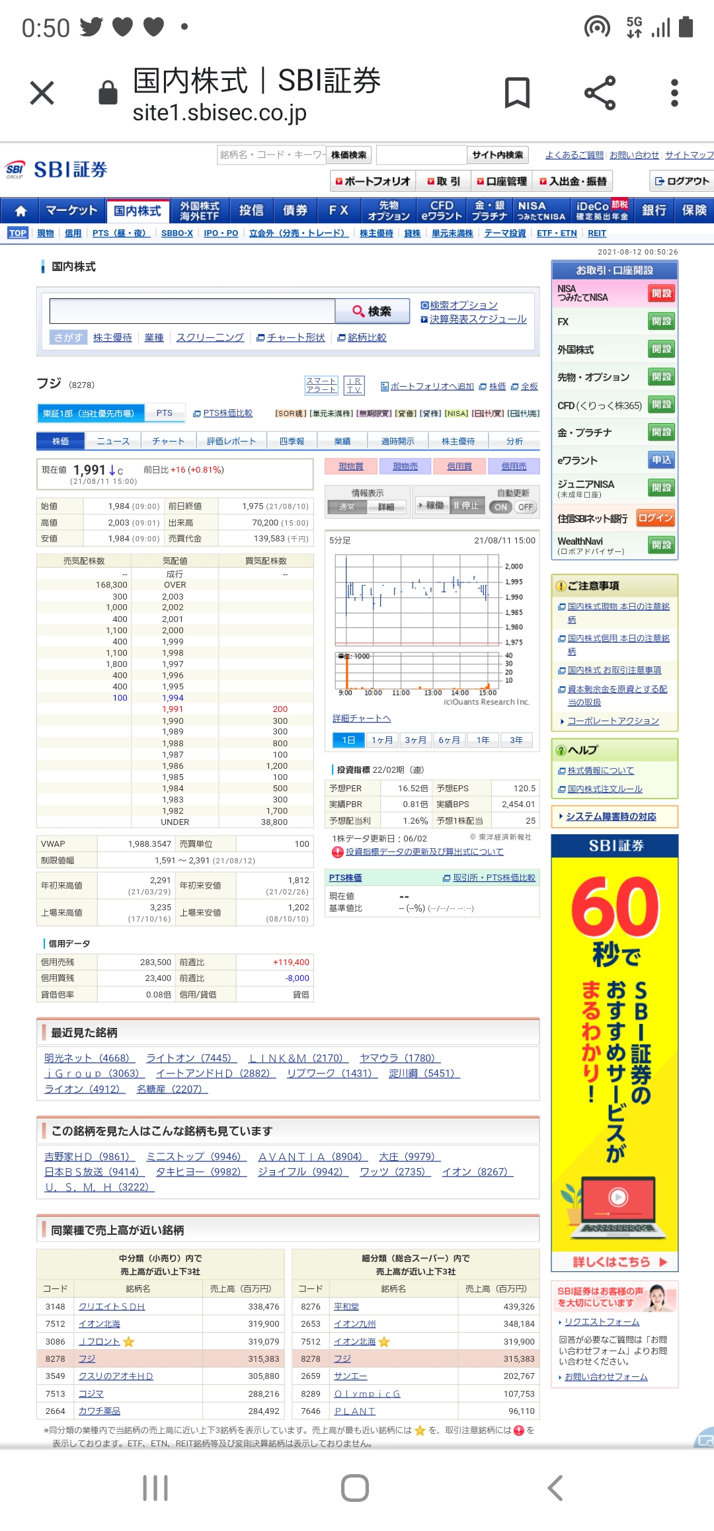This screenshot has height=1531, width=714.
Task: Open the 口座管理 header button
Action: point(502,181)
